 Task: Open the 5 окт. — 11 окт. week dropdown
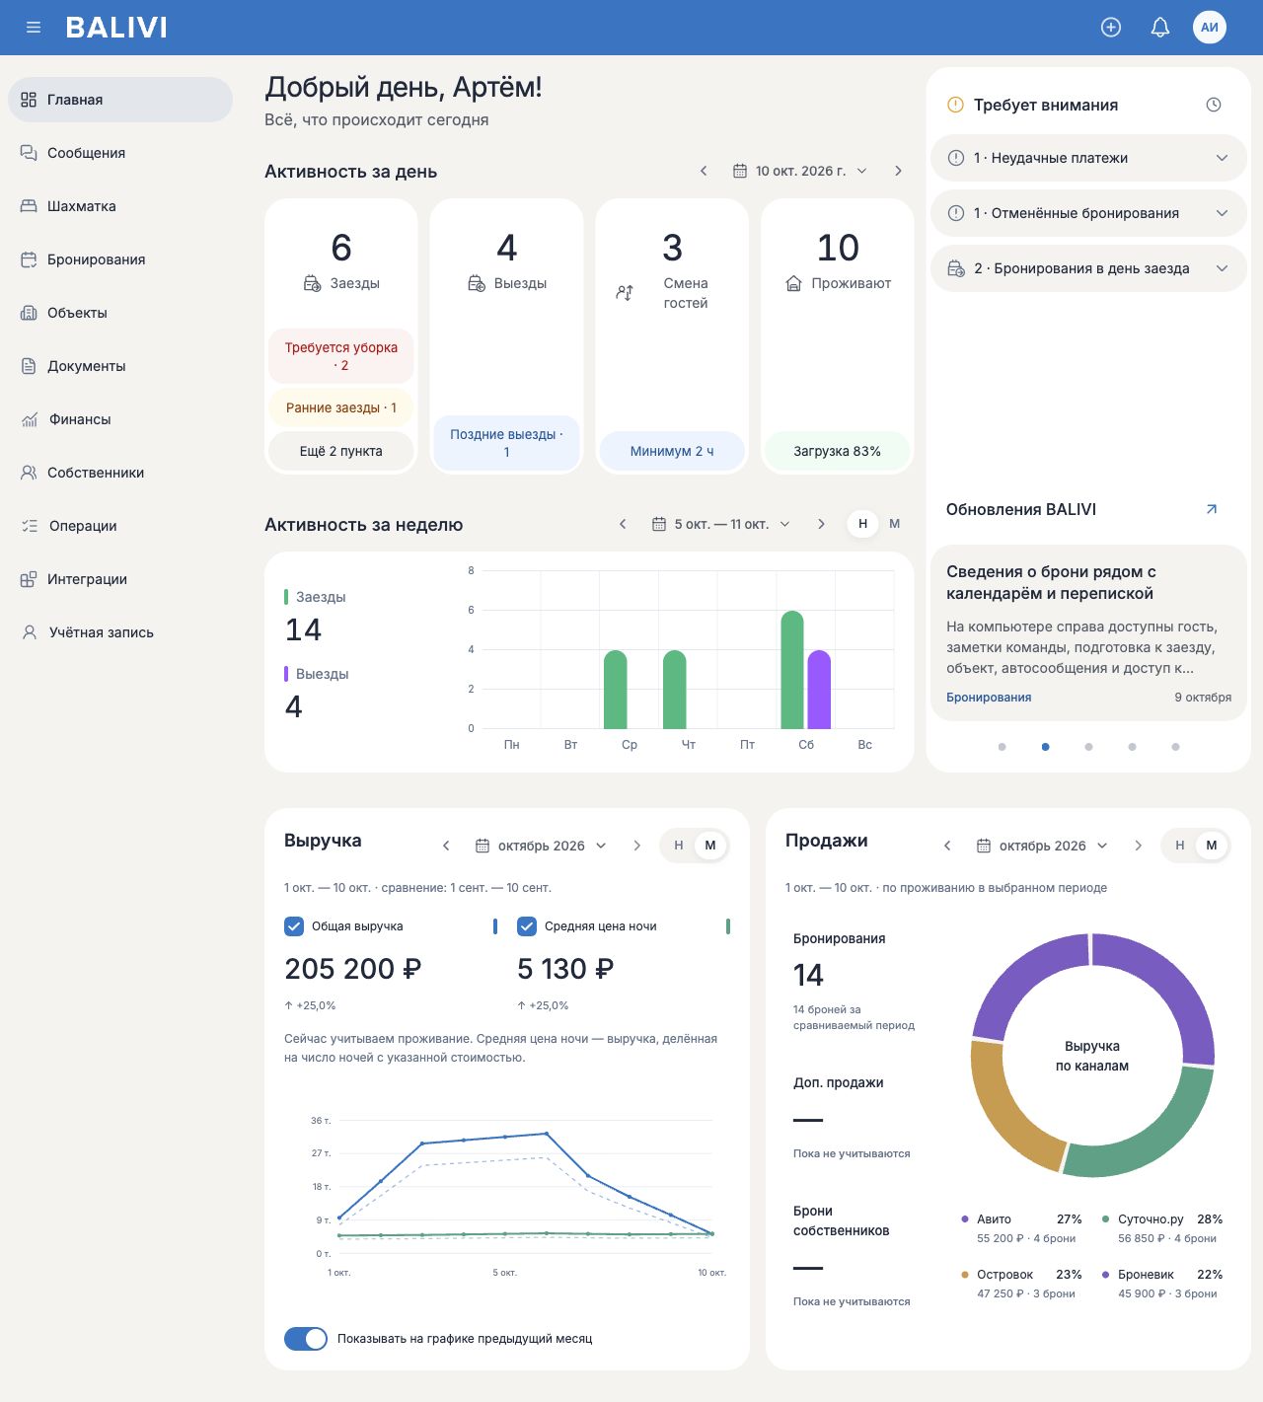[x=721, y=524]
